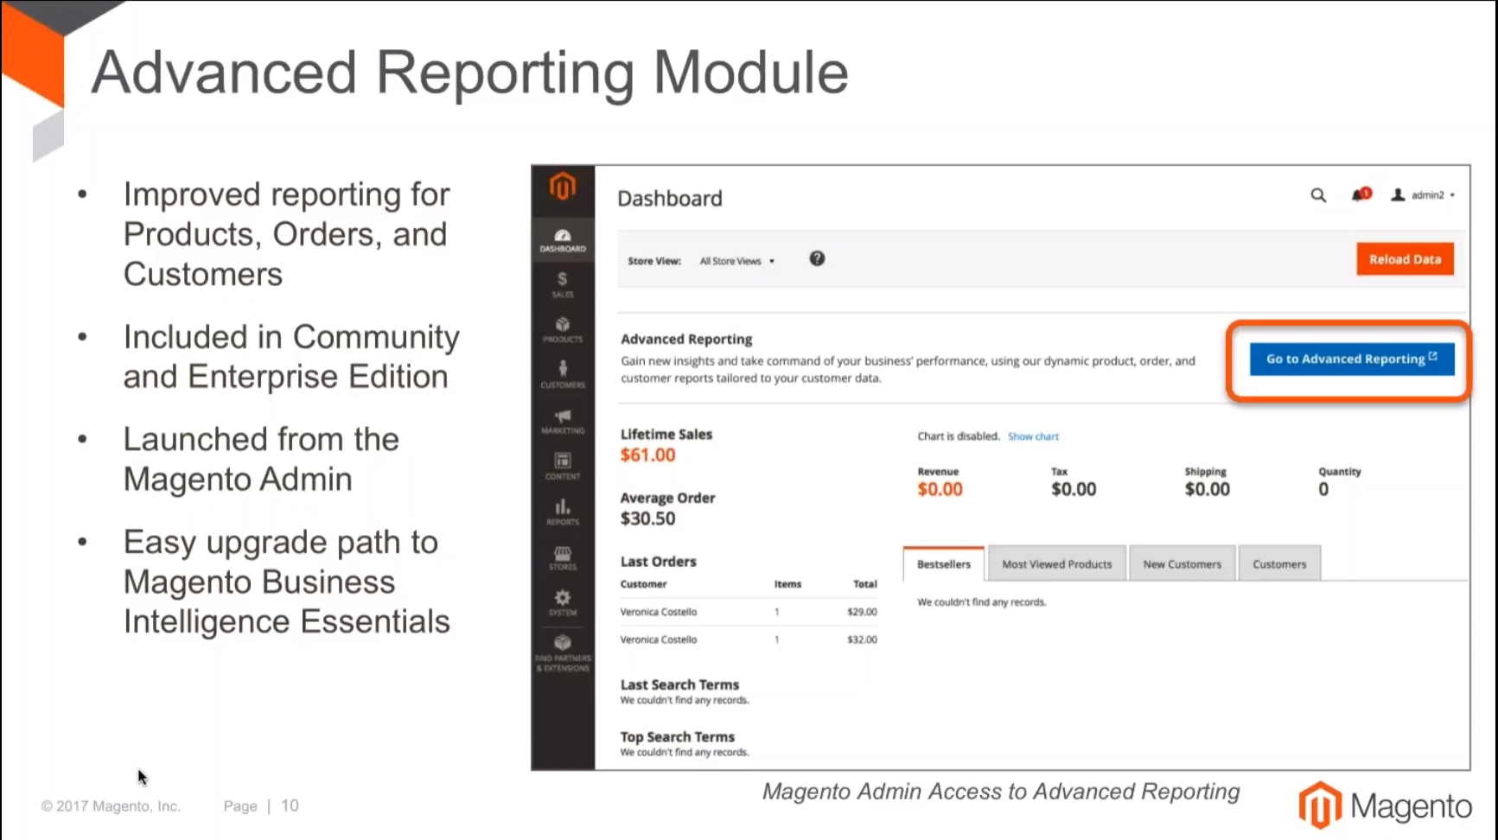Click the Show chart link
Image resolution: width=1498 pixels, height=840 pixels.
point(1033,436)
